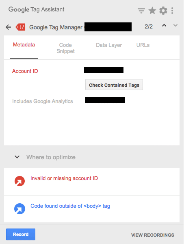Click red arrow icon beside invalid account ID
184x244 pixels.
tap(20, 181)
